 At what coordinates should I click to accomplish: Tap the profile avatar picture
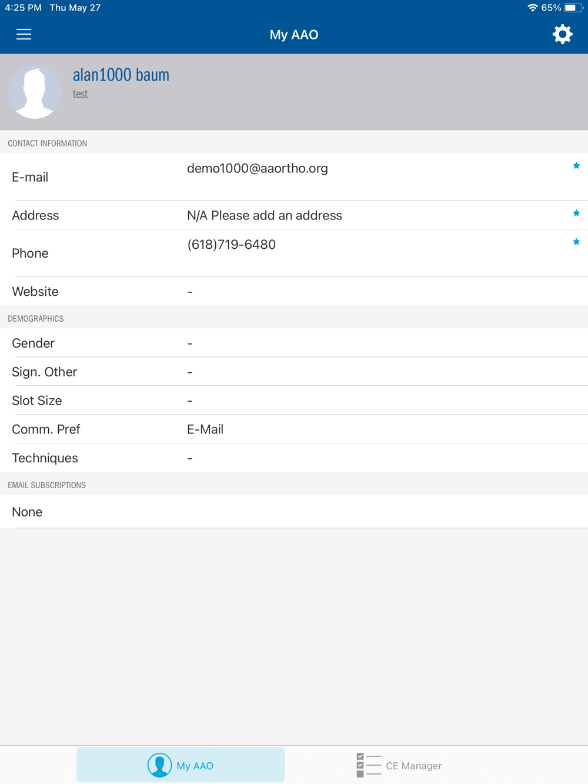point(34,92)
